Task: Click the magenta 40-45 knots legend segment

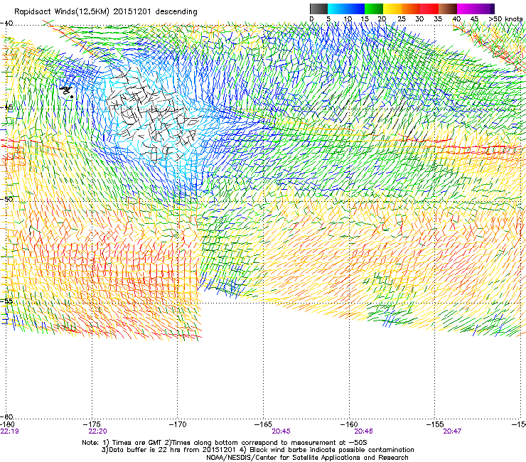Action: click(x=466, y=9)
